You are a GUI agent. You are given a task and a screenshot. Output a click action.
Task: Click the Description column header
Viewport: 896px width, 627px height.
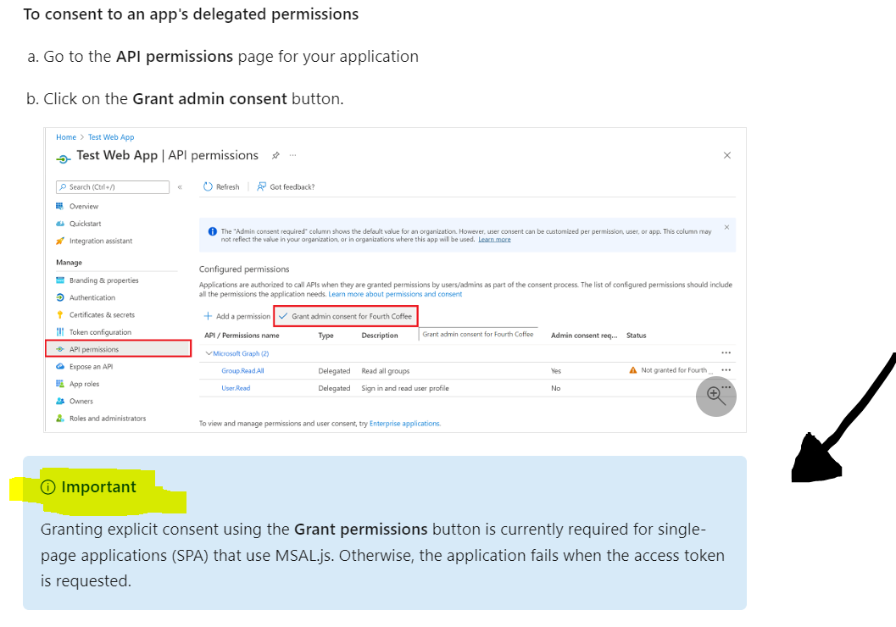(380, 336)
